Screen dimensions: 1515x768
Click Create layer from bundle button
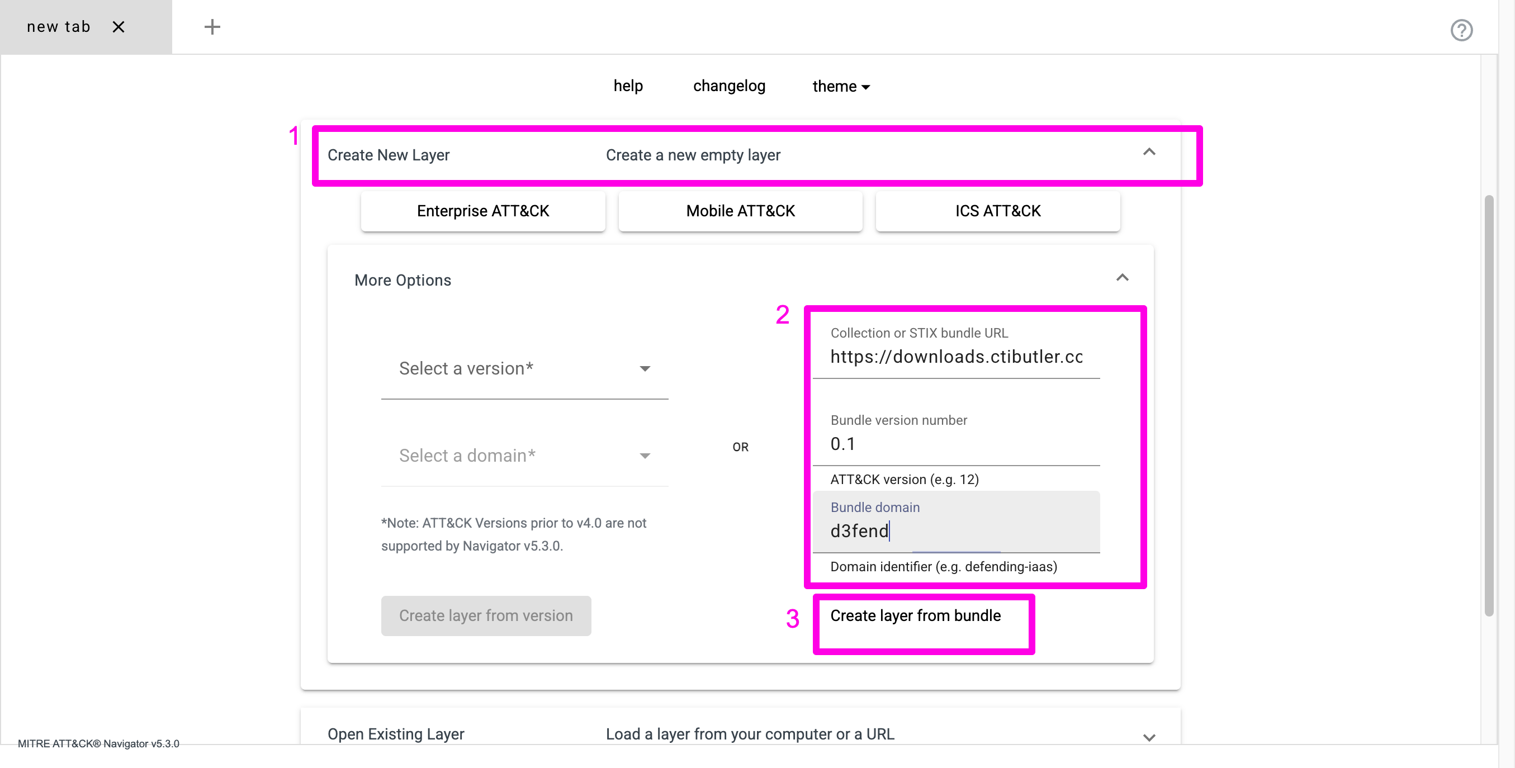point(915,616)
